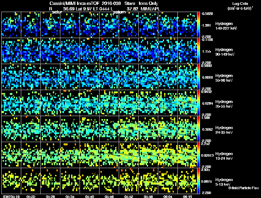Image resolution: width=261 pixels, height=198 pixels.
Task: Open the 5-13 keV image panel at 06:10
Action: pos(187,181)
